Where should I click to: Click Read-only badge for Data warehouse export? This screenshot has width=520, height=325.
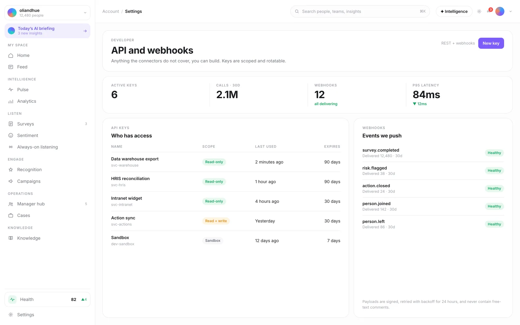coord(214,162)
